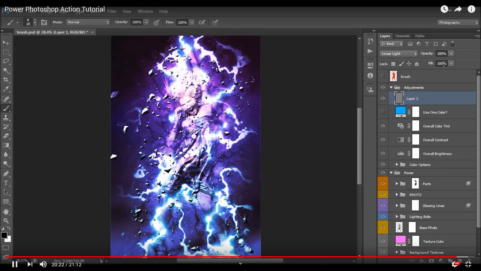The width and height of the screenshot is (481, 271).
Task: Open the Filter menu
Action: coord(112,11)
